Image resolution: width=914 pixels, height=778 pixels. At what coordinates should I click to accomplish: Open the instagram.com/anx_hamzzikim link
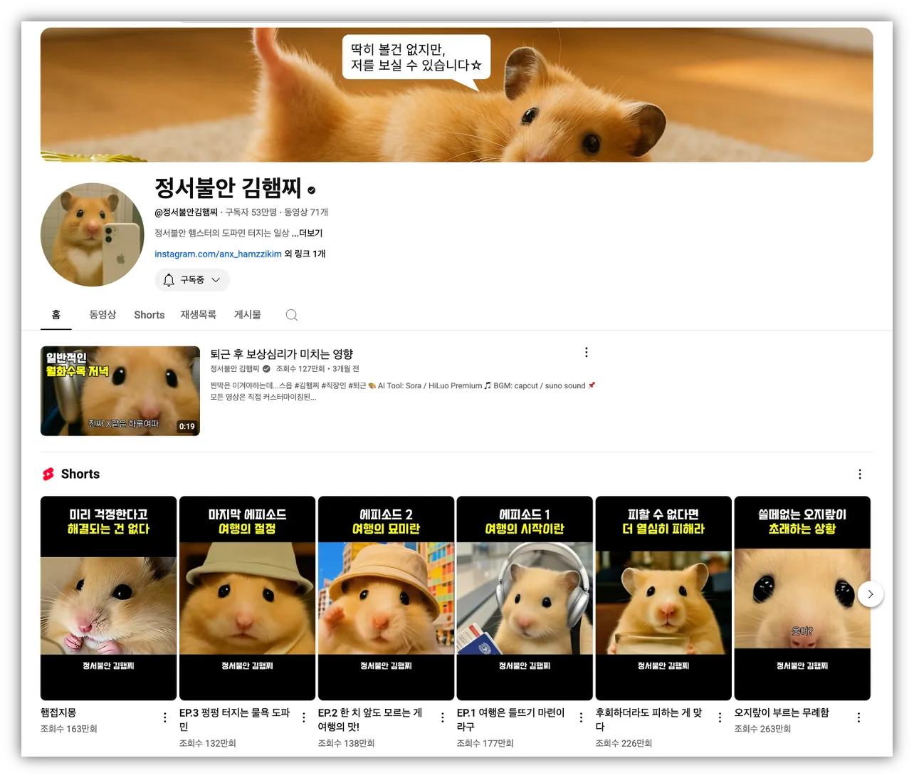218,254
